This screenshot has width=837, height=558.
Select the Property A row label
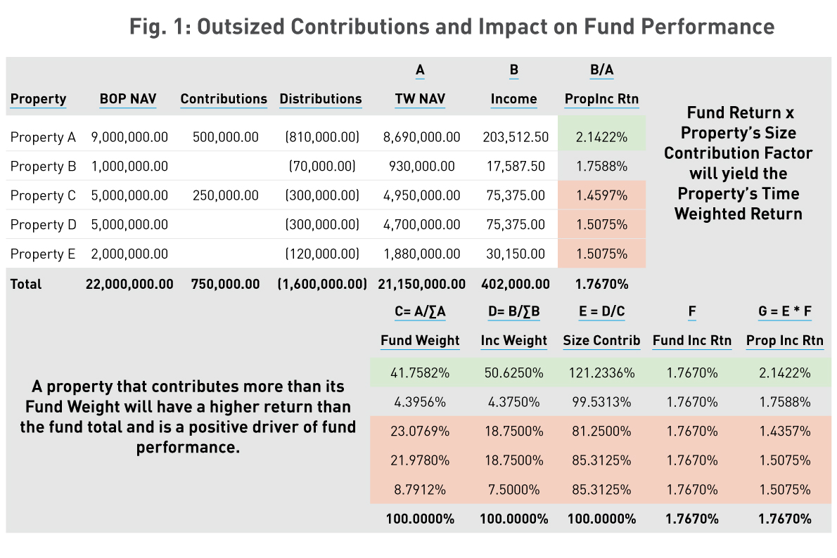pos(43,138)
